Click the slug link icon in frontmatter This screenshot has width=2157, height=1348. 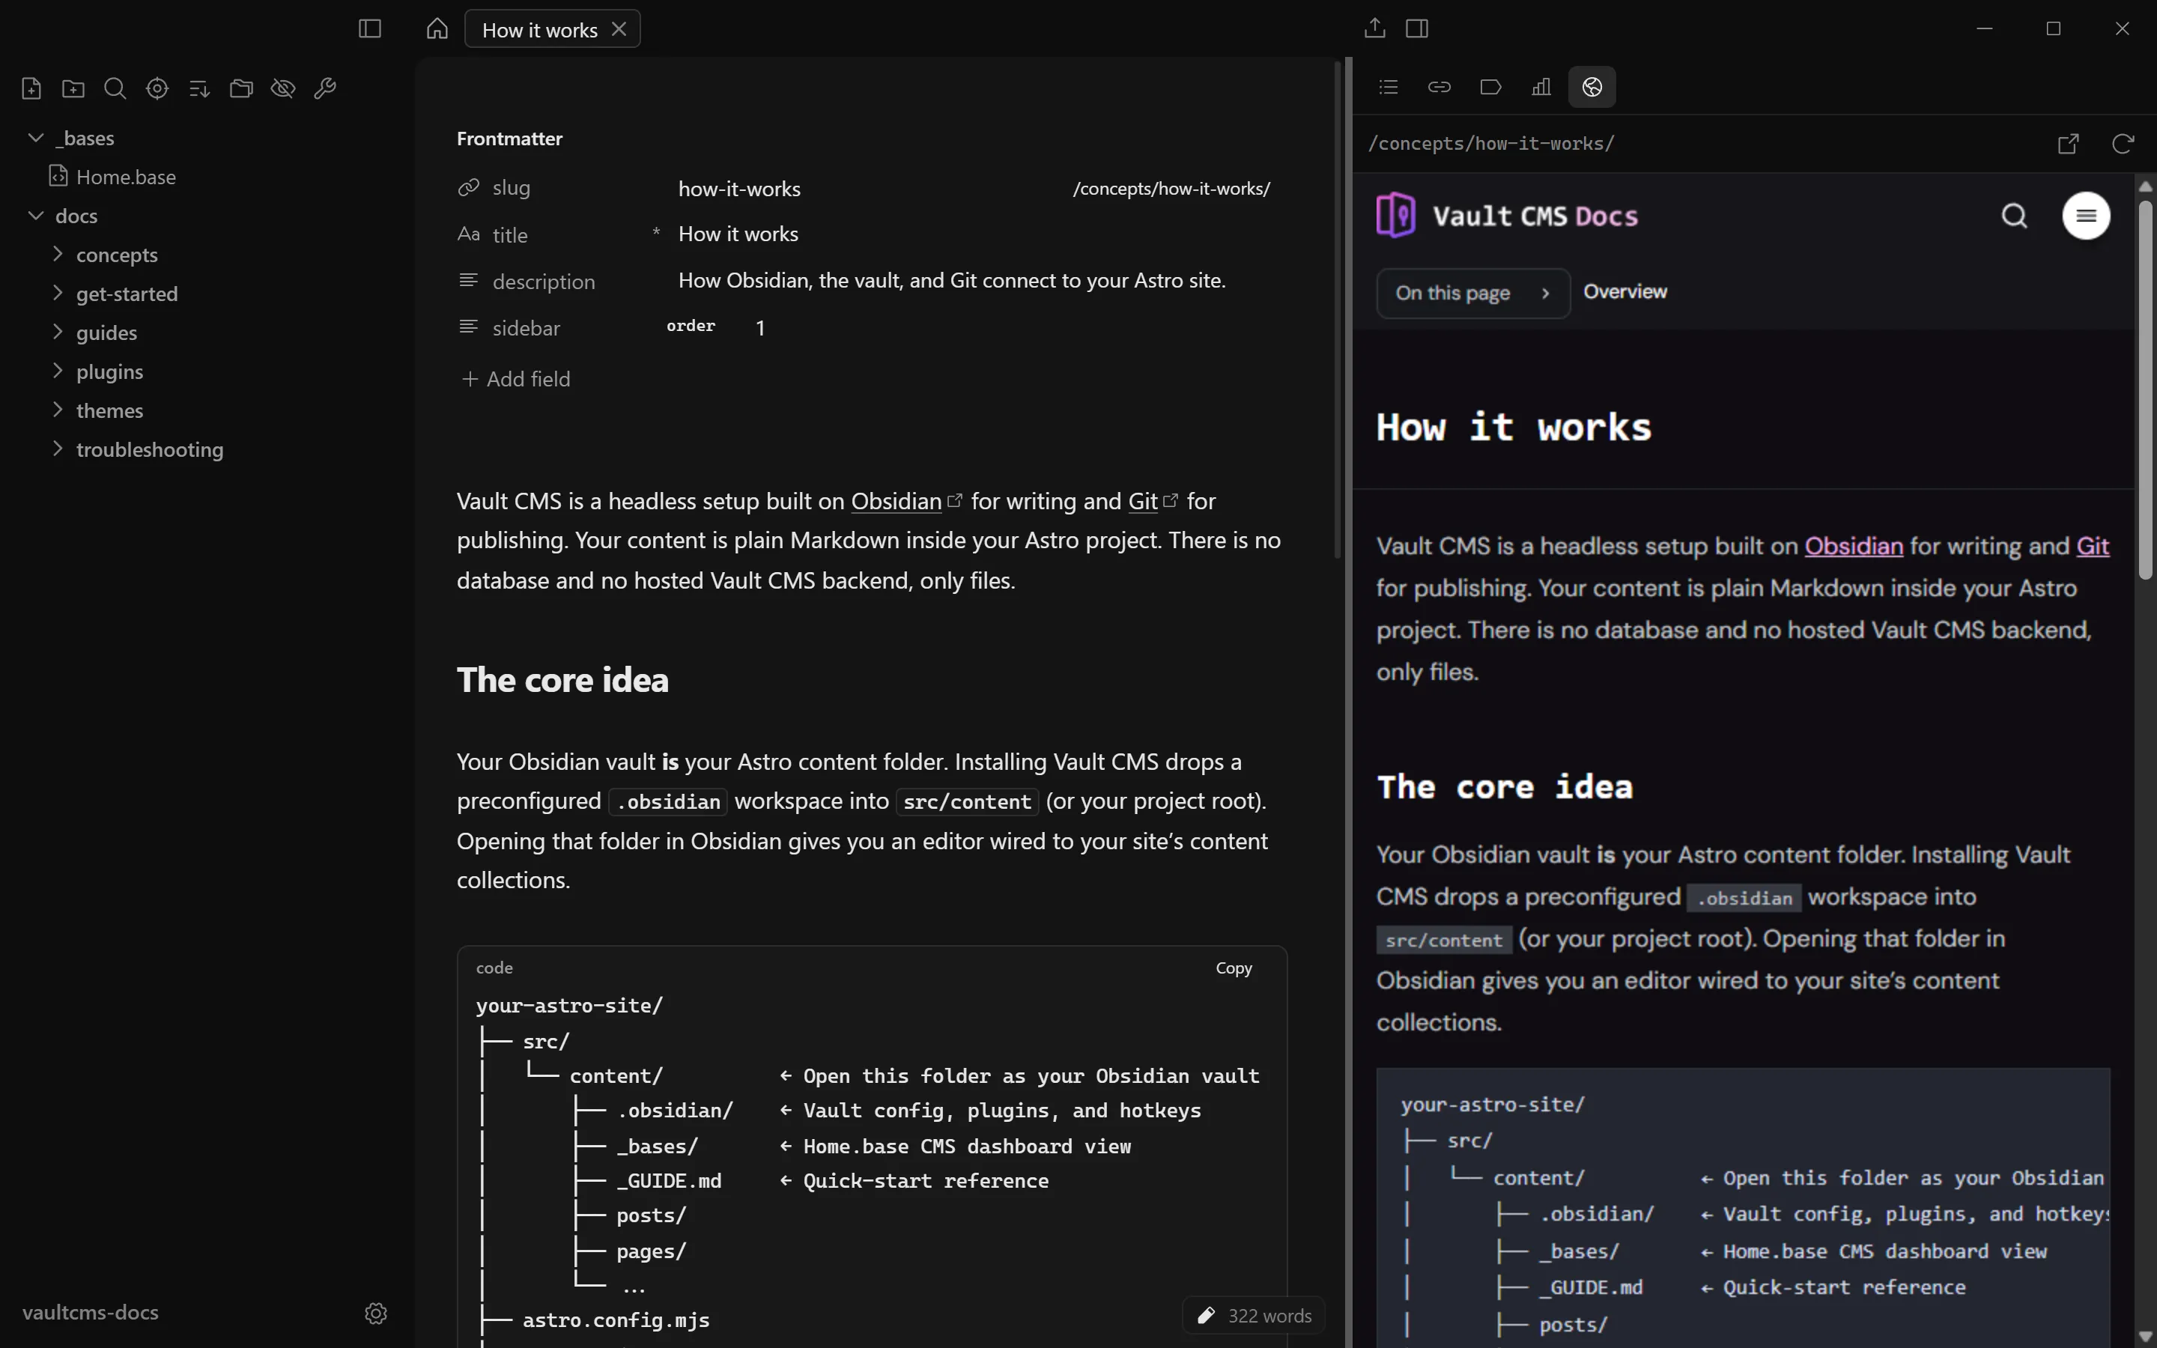(x=469, y=187)
